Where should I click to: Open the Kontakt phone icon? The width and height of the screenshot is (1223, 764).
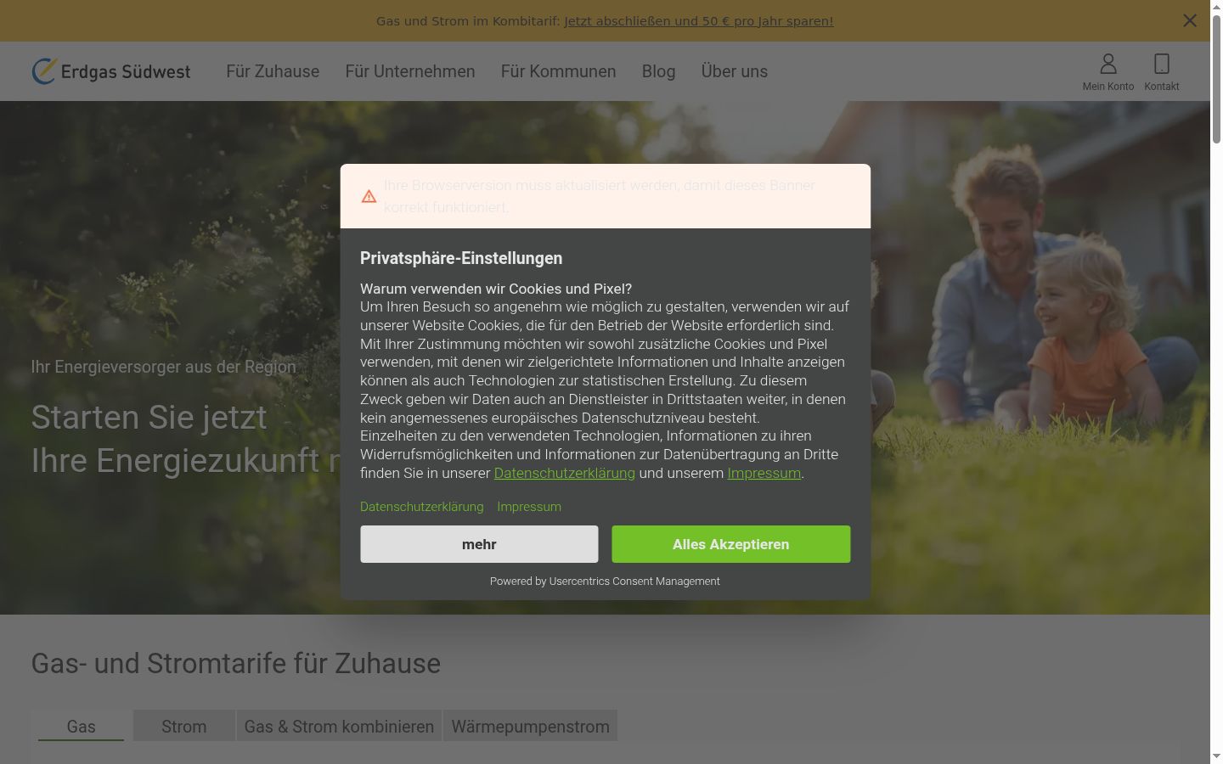(1162, 72)
